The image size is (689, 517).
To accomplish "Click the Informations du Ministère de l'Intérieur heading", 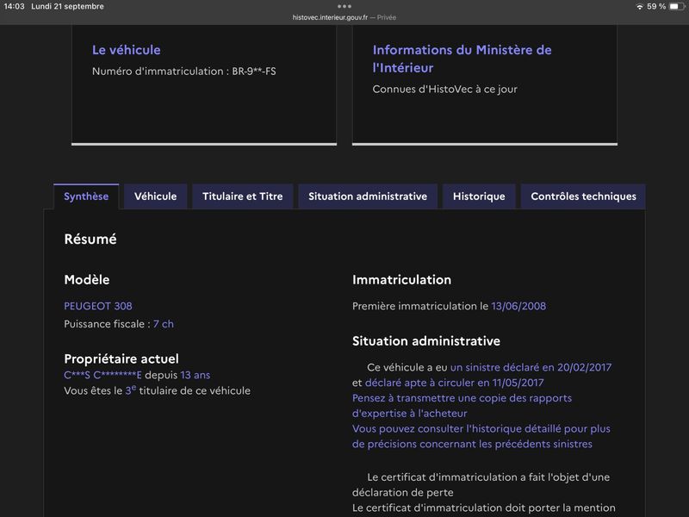I will 462,59.
